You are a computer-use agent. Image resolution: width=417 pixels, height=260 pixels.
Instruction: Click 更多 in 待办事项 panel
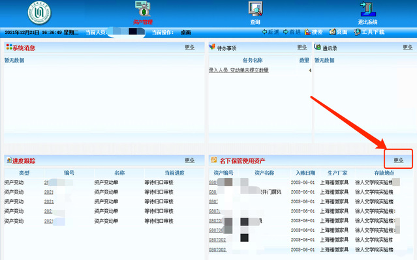point(302,48)
